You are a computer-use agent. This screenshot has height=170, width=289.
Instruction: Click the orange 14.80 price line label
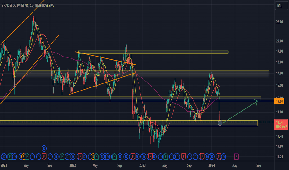coord(279,101)
